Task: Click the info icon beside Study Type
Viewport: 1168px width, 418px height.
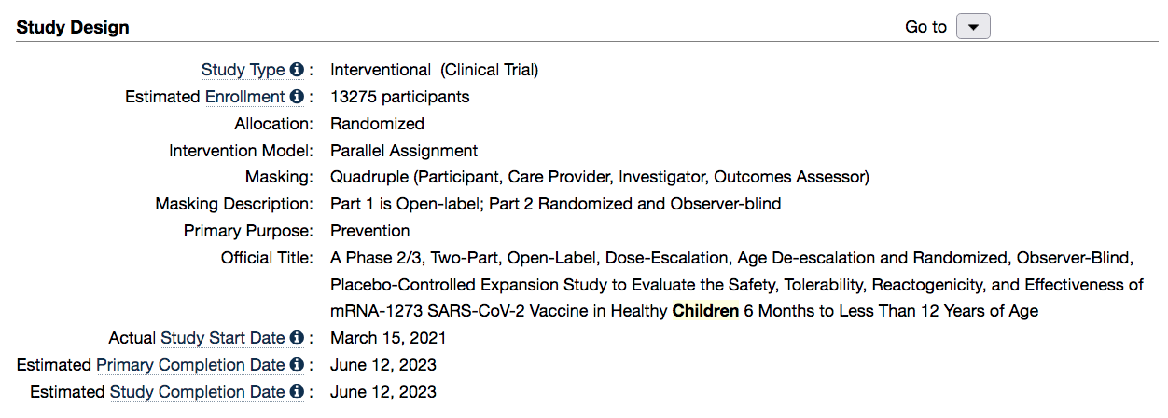Action: tap(297, 70)
